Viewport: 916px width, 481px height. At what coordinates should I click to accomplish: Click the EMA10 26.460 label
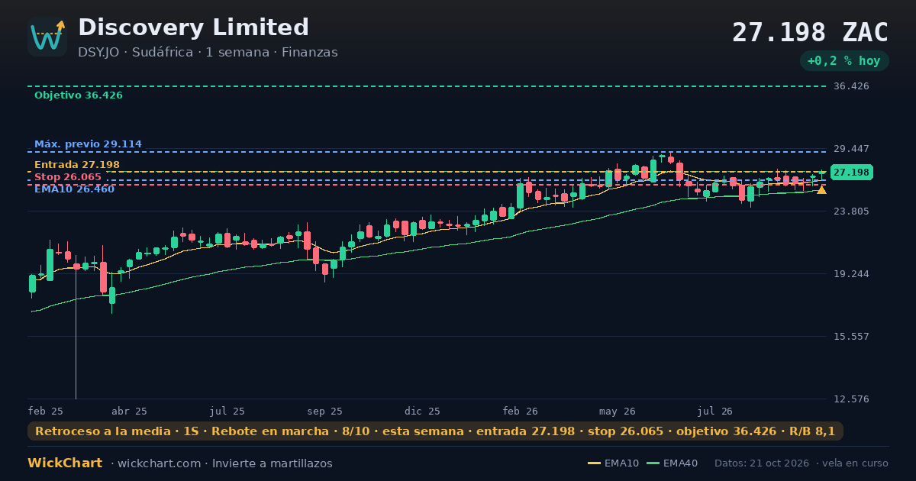pyautogui.click(x=75, y=189)
